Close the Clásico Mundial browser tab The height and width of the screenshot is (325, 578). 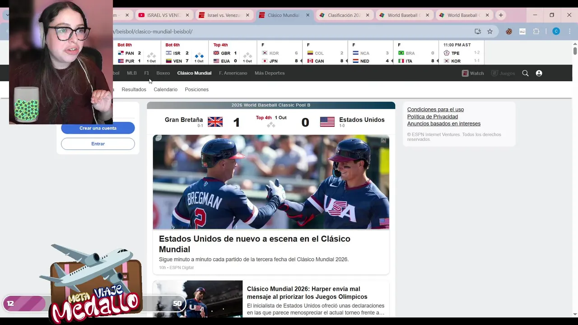pyautogui.click(x=308, y=15)
